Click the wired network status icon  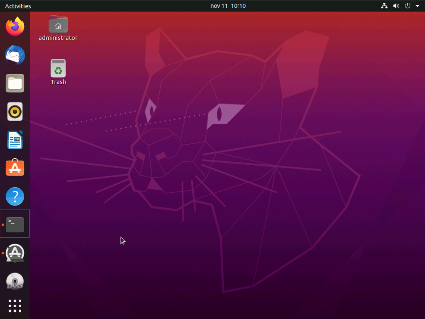[384, 6]
